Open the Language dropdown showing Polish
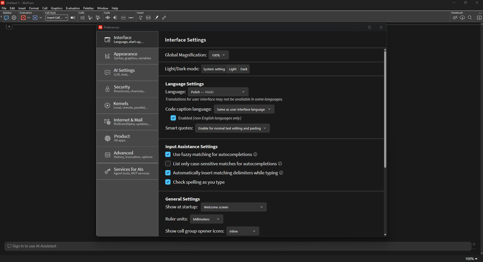This screenshot has width=483, height=262. pos(218,92)
